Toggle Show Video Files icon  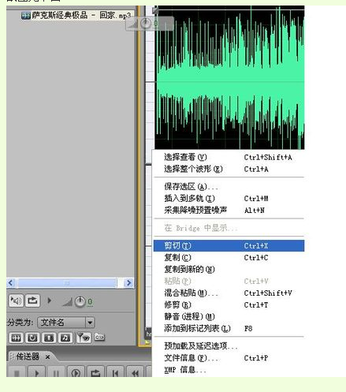[49, 338]
